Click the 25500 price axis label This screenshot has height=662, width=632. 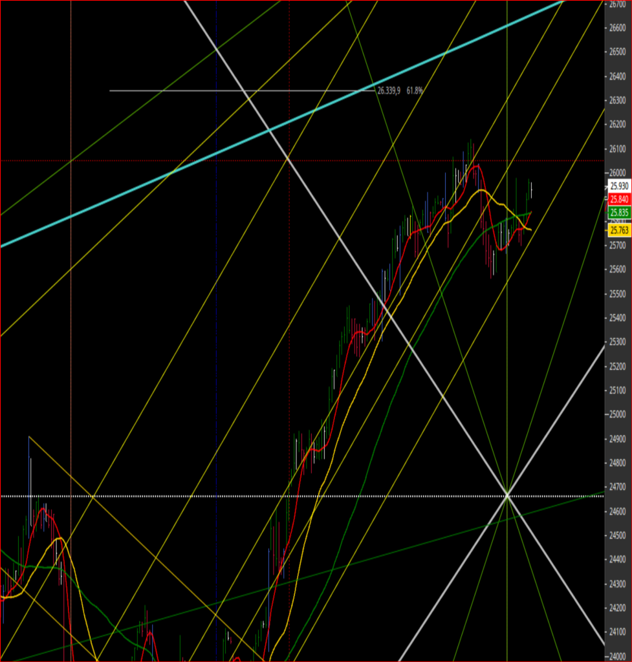(618, 294)
